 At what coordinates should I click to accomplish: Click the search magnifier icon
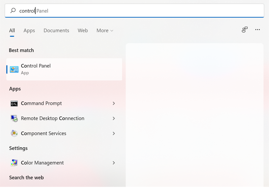13,10
